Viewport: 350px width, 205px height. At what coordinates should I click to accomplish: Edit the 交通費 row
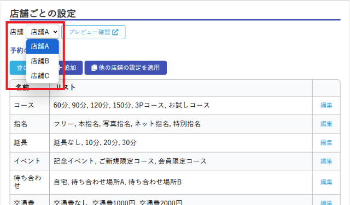click(x=326, y=202)
